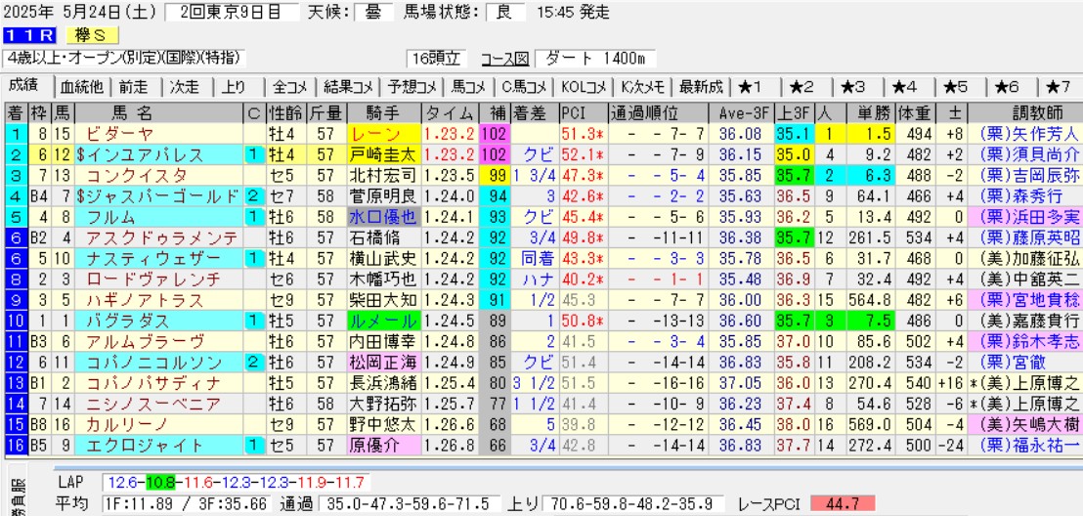Image resolution: width=1083 pixels, height=516 pixels.
Task: Switch to the 血統他 tab
Action: coord(81,86)
